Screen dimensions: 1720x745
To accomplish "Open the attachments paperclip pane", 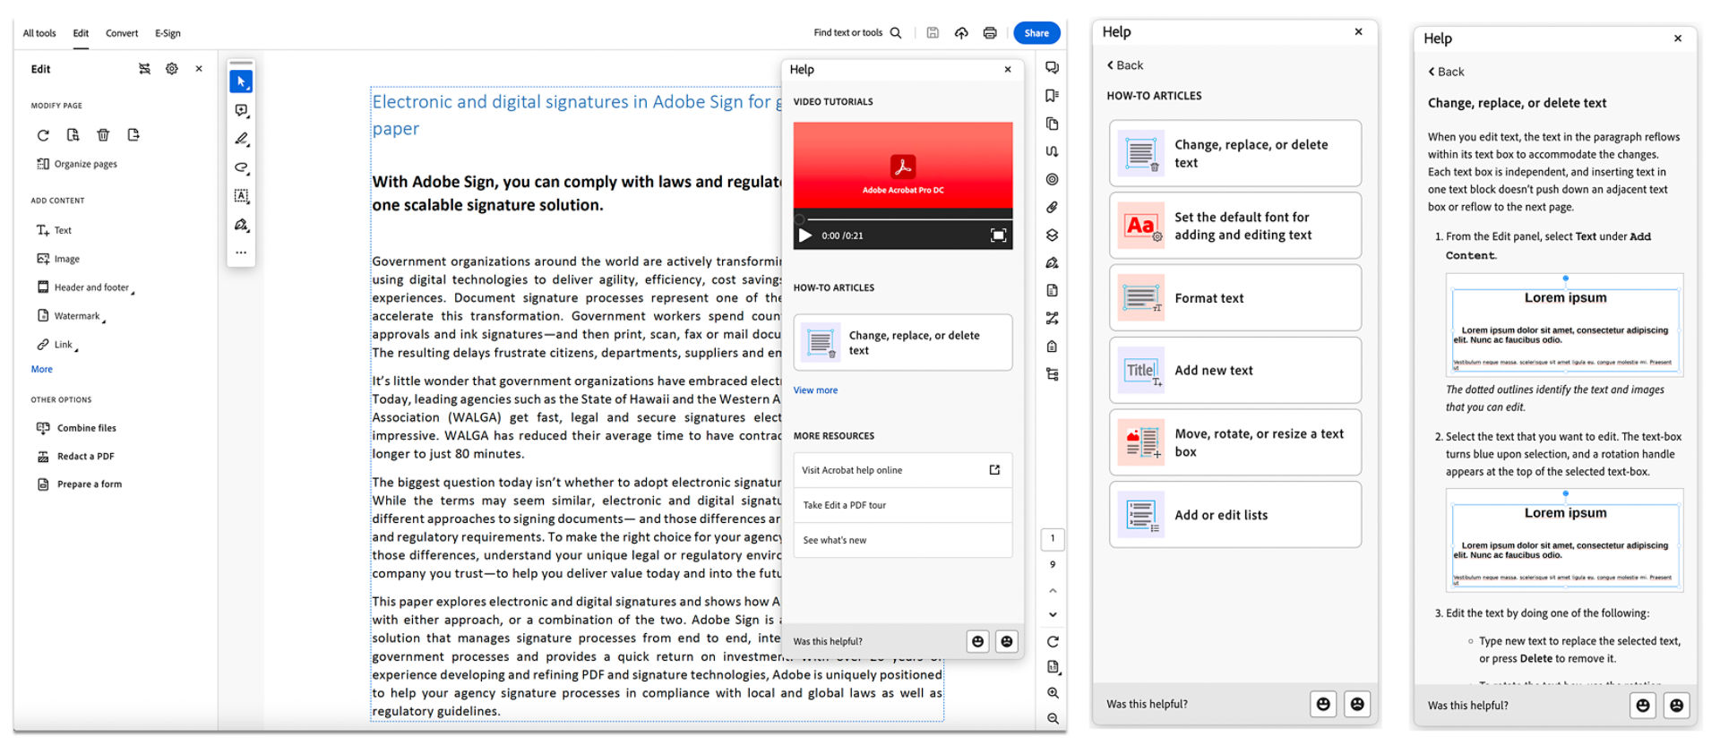I will tap(1053, 207).
